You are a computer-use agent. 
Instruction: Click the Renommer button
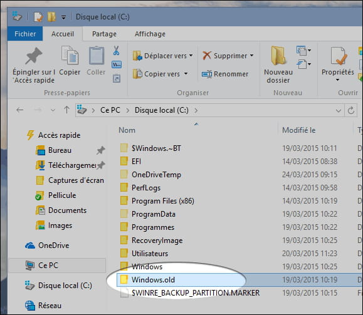tap(225, 74)
